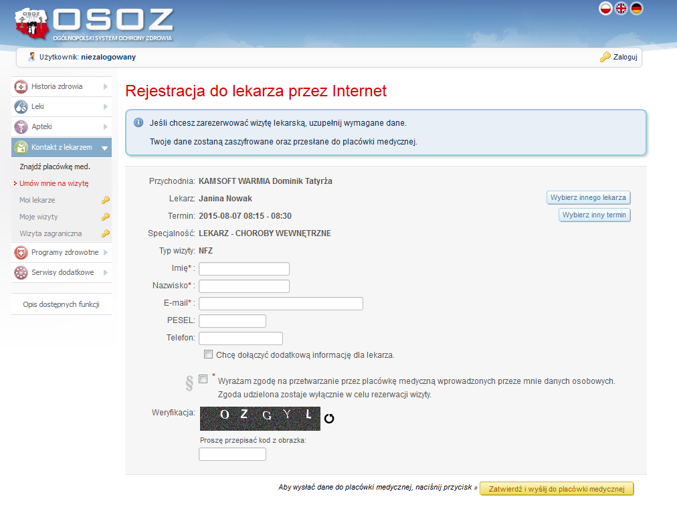
Task: Switch language with the Polish flag icon
Action: click(x=605, y=9)
